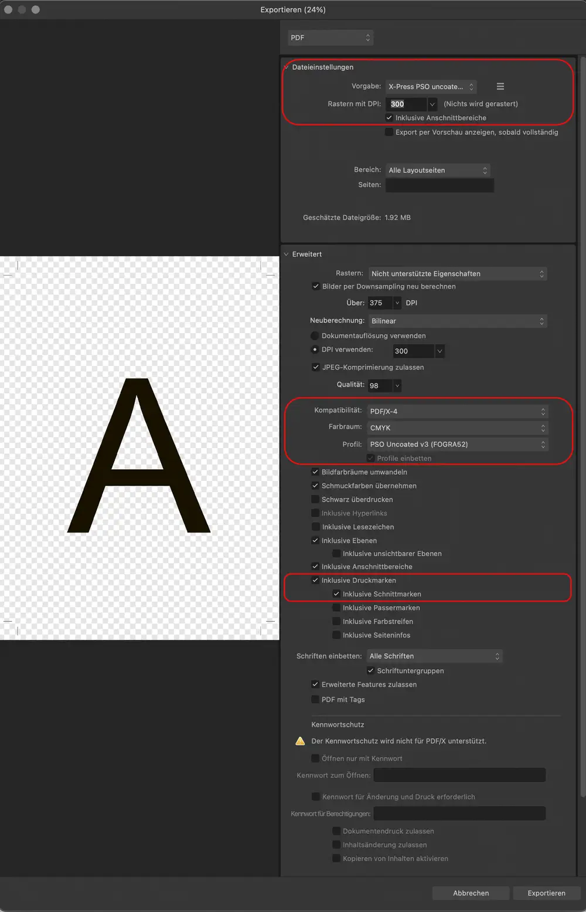
Task: Click the settings panel vertical scrollbar
Action: (582, 426)
